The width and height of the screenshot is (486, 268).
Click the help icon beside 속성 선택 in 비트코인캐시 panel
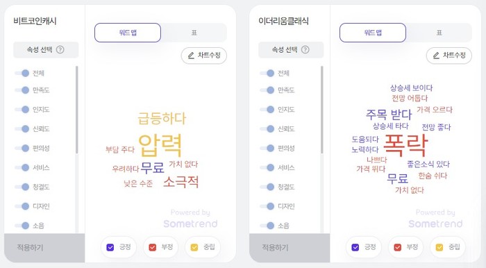pos(60,49)
